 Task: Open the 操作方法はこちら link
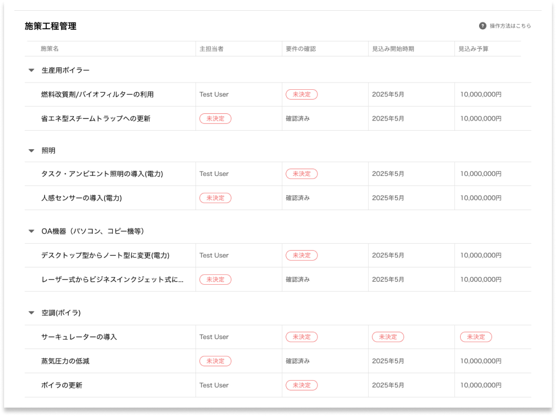(x=510, y=26)
